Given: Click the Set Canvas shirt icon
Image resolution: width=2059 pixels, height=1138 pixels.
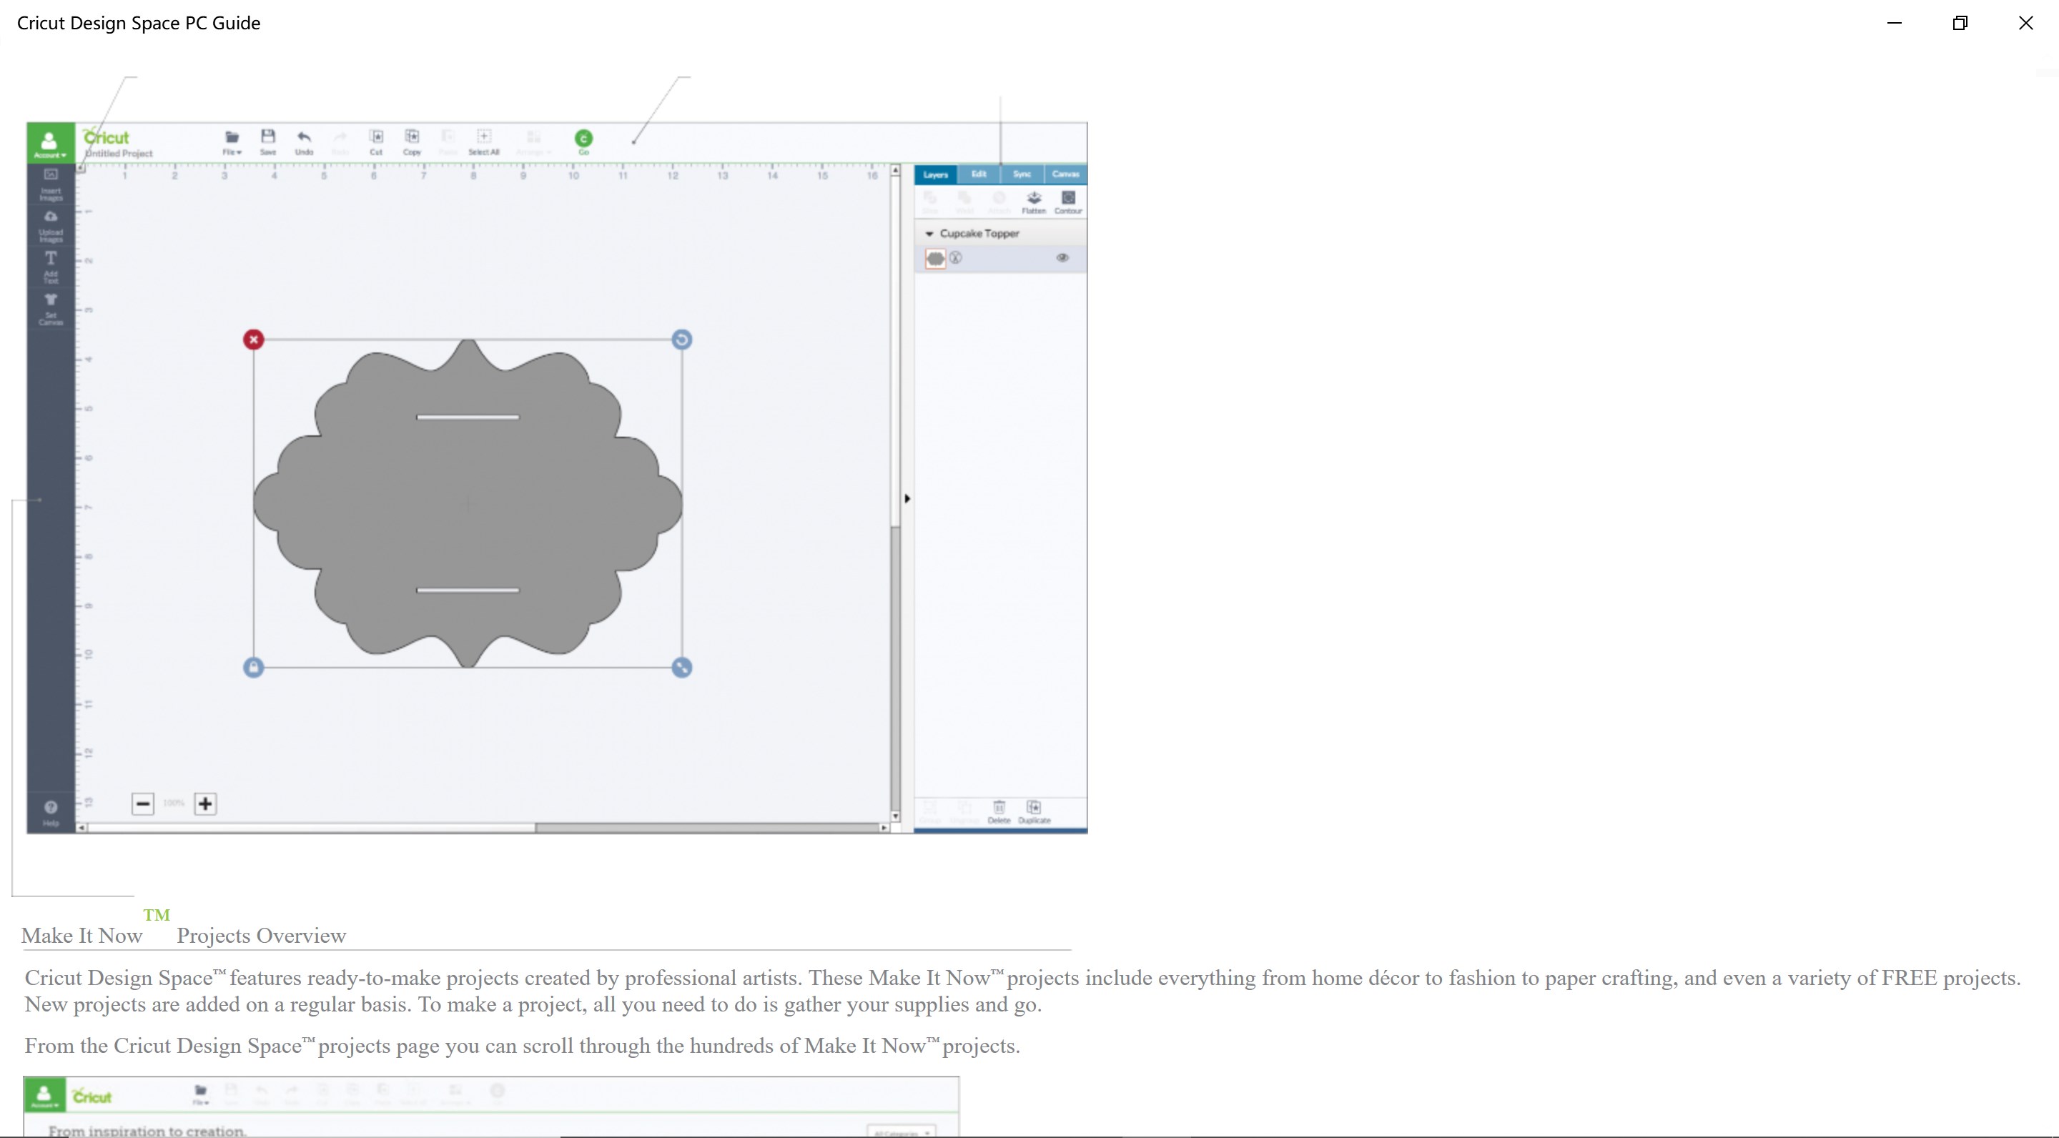Looking at the screenshot, I should (x=50, y=307).
